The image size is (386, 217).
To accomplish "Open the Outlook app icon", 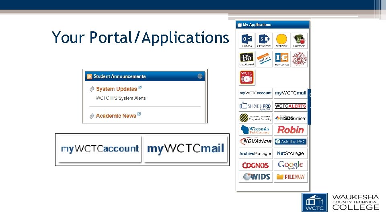I will 246,40.
